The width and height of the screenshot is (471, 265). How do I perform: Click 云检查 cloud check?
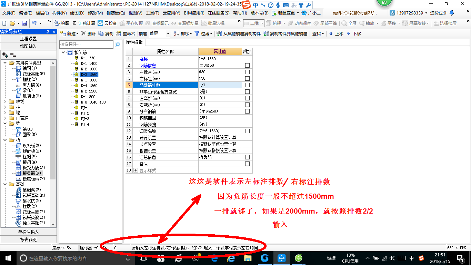click(x=107, y=23)
